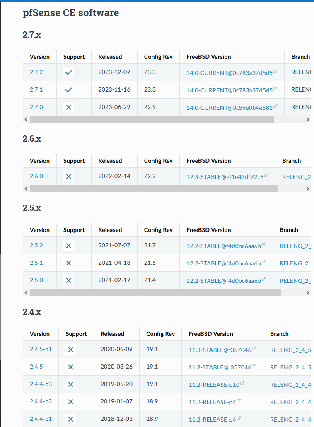Click right scroll arrow of 2.6.x table
This screenshot has height=427, width=314.
[x=308, y=188]
